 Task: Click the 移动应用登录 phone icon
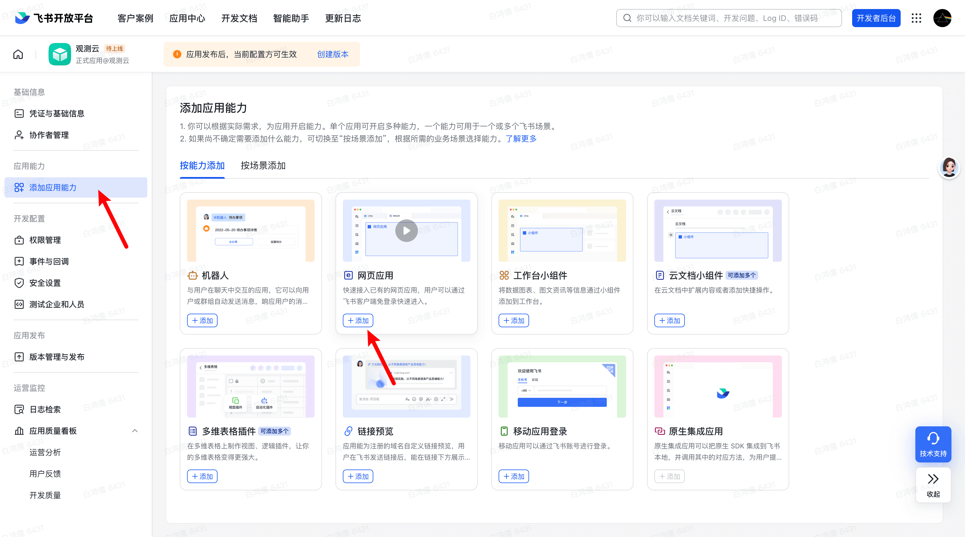click(x=504, y=431)
